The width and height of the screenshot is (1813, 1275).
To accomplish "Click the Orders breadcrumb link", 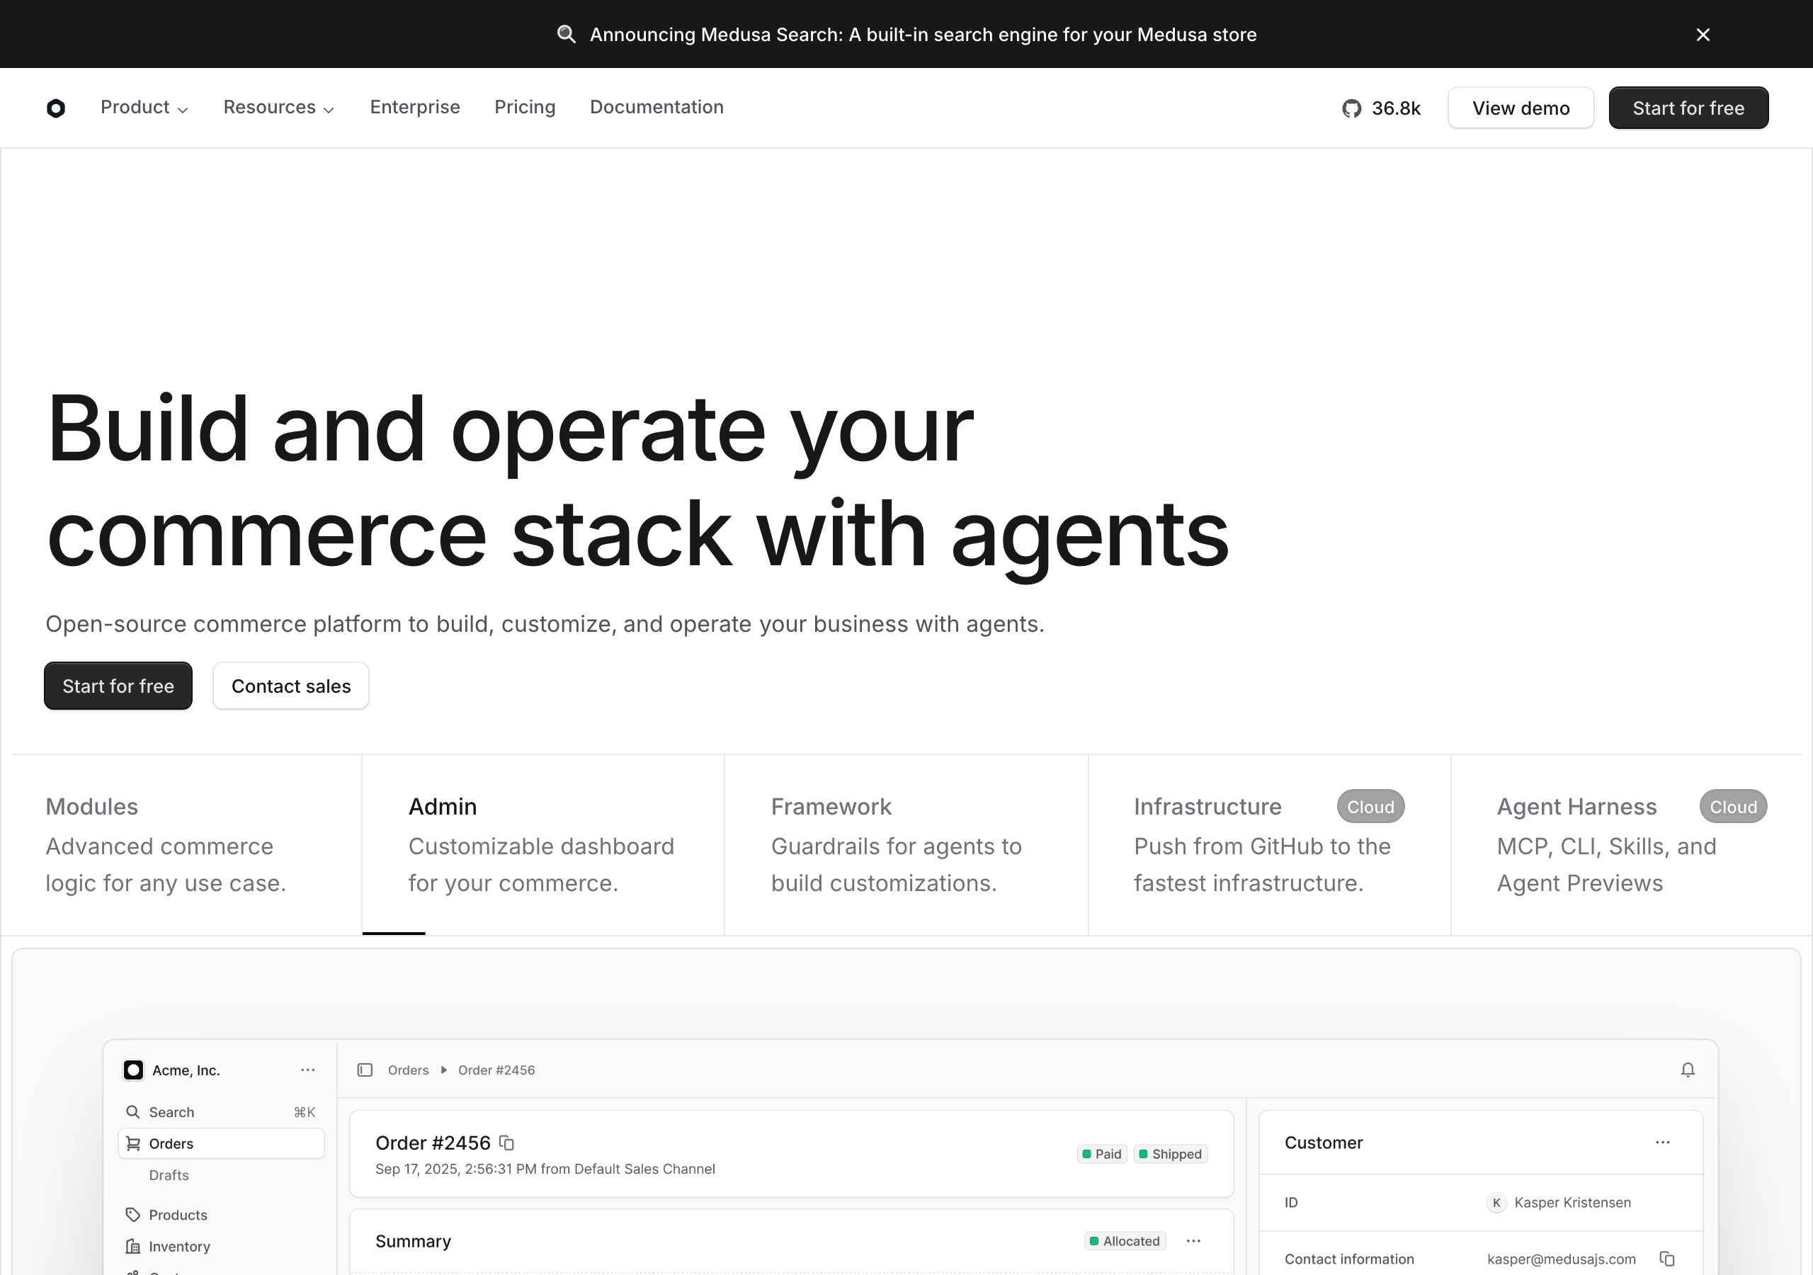I will [x=408, y=1070].
